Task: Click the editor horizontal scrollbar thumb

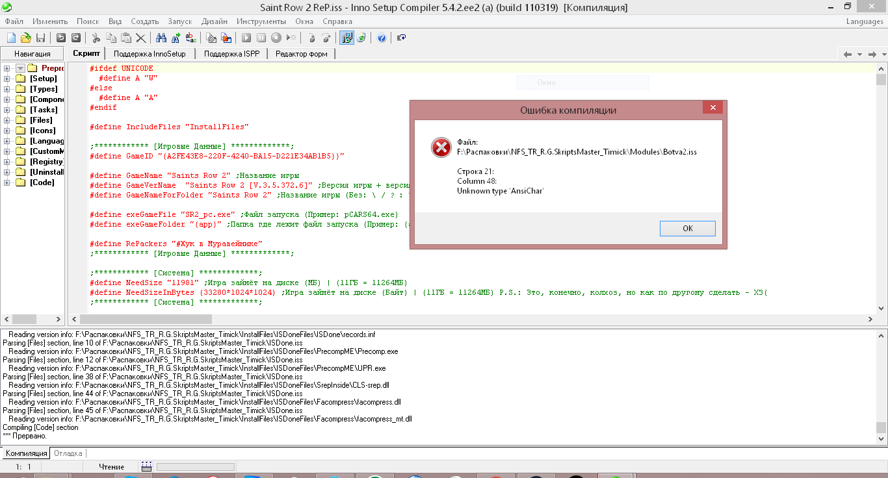Action: tap(147, 320)
